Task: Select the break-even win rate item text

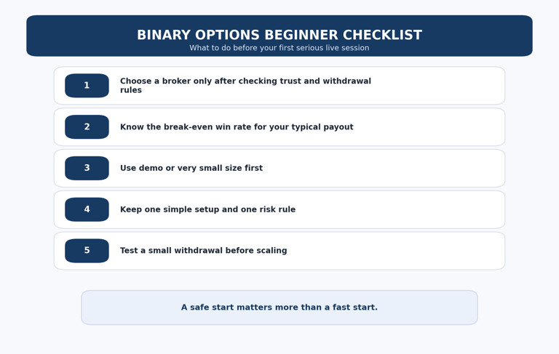Action: tap(237, 127)
